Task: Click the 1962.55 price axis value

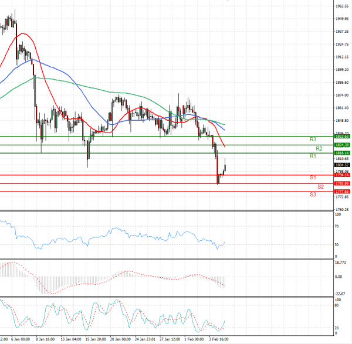Action: click(x=342, y=6)
